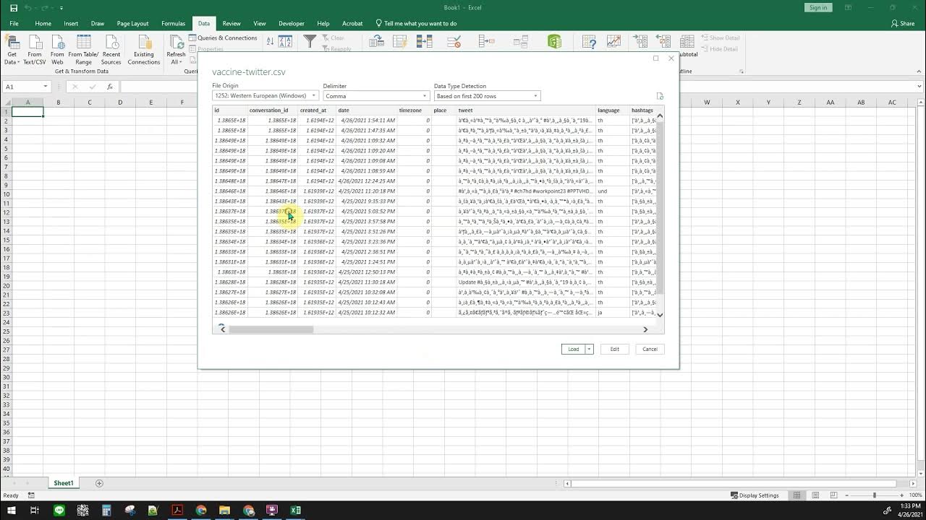
Task: Click the Group outline icon
Action: coord(640,42)
